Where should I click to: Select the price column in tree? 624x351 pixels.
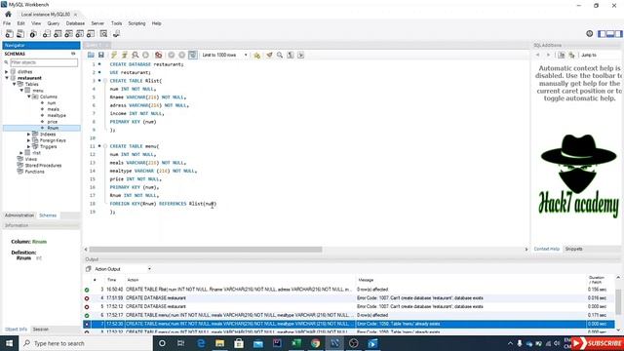click(x=53, y=122)
